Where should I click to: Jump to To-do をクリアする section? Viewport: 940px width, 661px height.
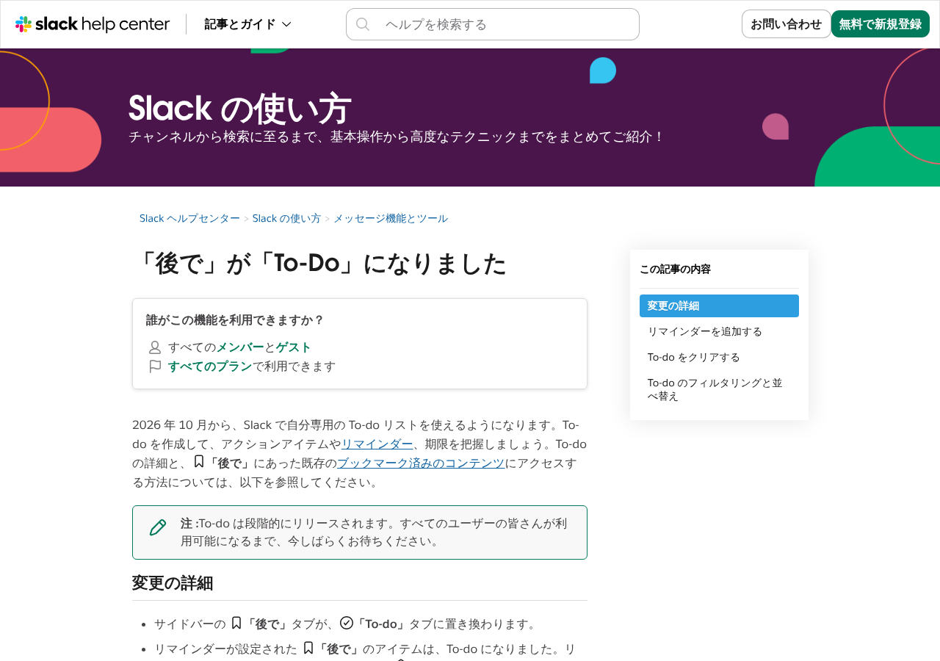click(x=719, y=357)
